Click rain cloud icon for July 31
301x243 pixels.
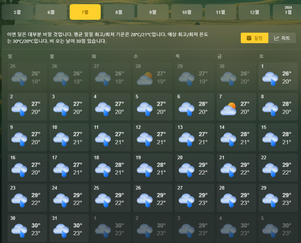click(61, 230)
